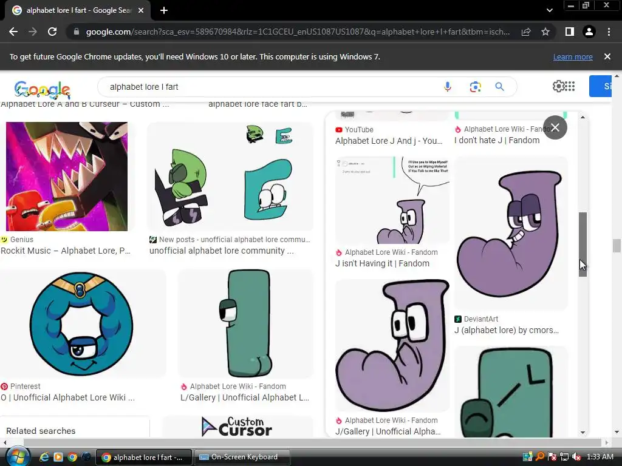The image size is (622, 466).
Task: Open the DeviantArt purple J thumbnail
Action: coord(511,233)
